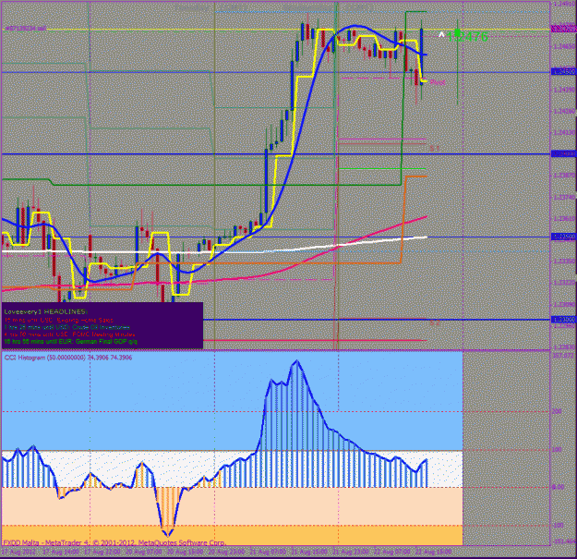Screen dimensions: 577x559
Task: Click the latest blue candle on the chart
Action: [x=421, y=57]
